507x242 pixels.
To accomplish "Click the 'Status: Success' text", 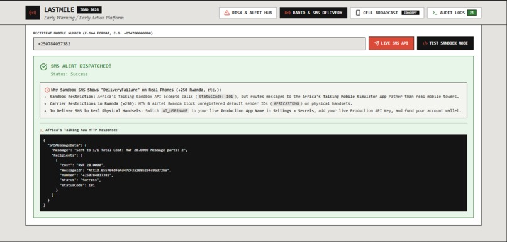I will tap(69, 74).
